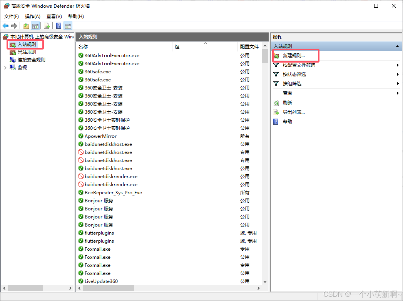Select the ApowerMirror rule row
403x301 pixels.
169,136
